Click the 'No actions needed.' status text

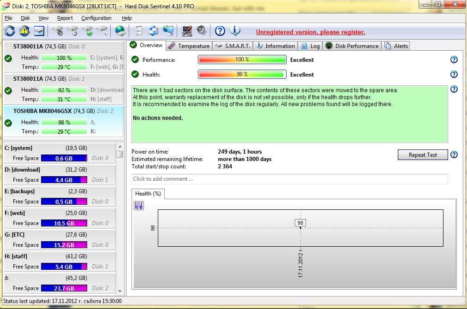click(158, 118)
